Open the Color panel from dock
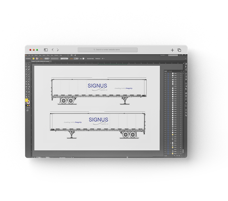The height and width of the screenshot is (201, 228). (186, 64)
